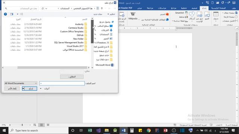Open the Screenshot dropdown in Word's ribbon
239x134 pixels.
click(180, 21)
